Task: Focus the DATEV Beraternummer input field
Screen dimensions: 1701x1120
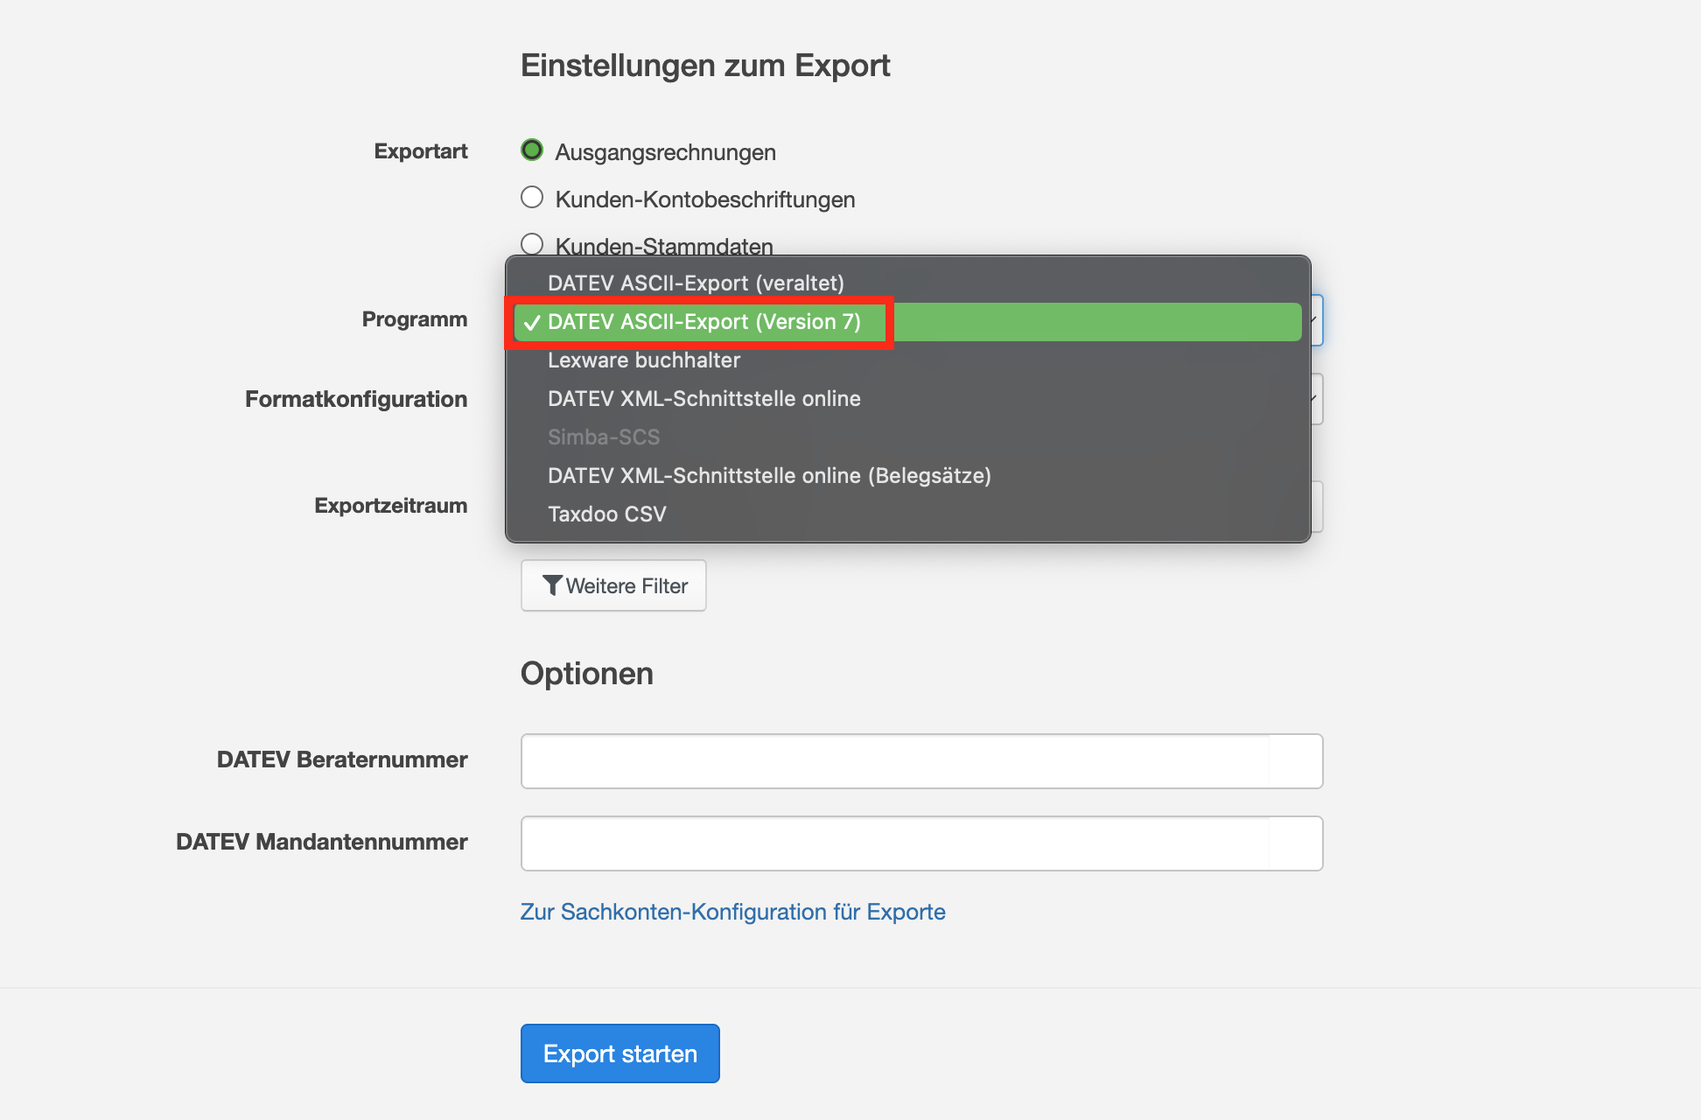Action: click(921, 761)
